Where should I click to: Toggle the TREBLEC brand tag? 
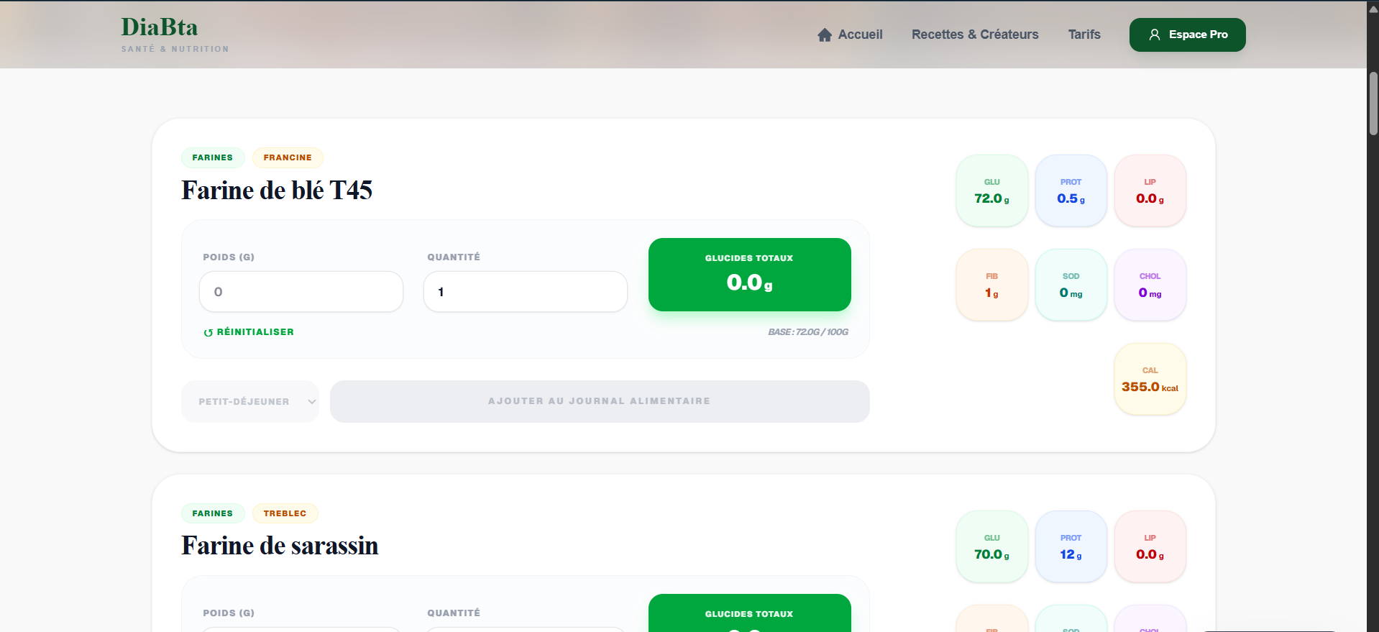[285, 513]
